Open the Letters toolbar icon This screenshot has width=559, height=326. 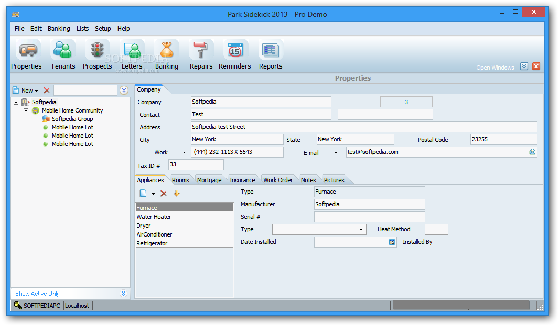coord(132,50)
